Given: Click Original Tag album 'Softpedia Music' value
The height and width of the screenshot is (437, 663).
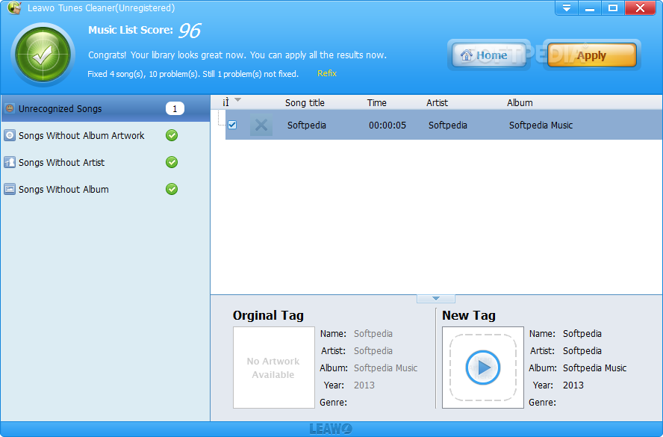Looking at the screenshot, I should pyautogui.click(x=385, y=368).
